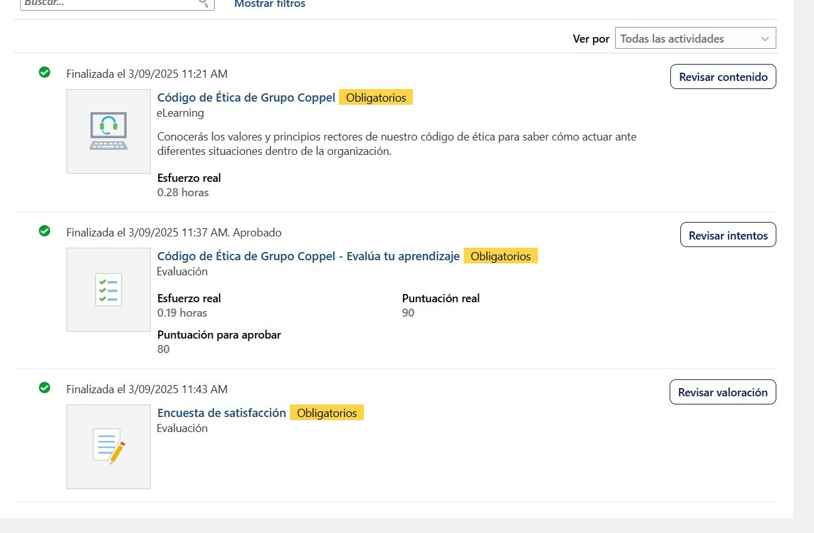
Task: Open the survey pencil-and-paper thumbnail
Action: pyautogui.click(x=109, y=446)
